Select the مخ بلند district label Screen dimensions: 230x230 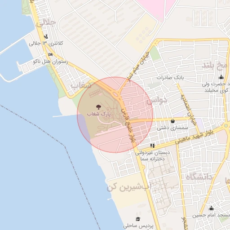(x=215, y=65)
